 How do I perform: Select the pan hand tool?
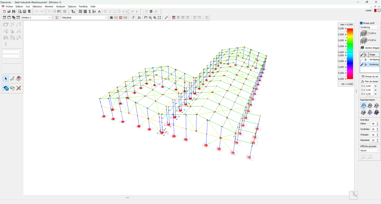[146, 17]
